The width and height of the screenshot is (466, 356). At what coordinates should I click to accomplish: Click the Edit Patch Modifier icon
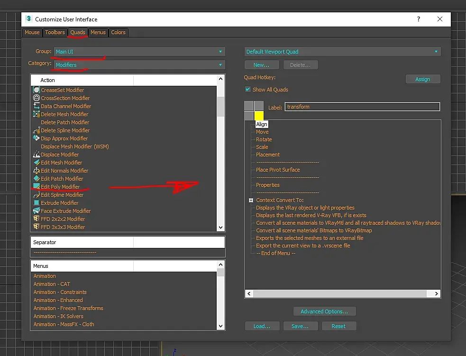point(36,178)
